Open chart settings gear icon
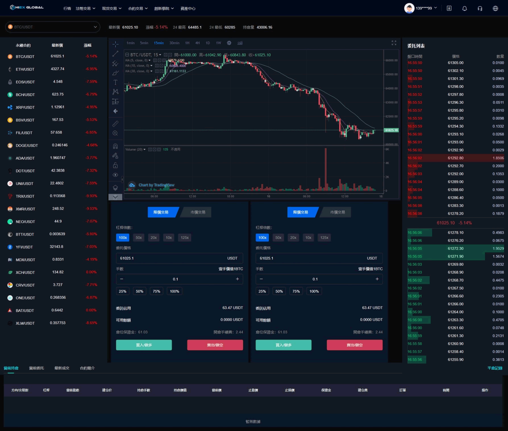The height and width of the screenshot is (431, 508). click(x=229, y=43)
